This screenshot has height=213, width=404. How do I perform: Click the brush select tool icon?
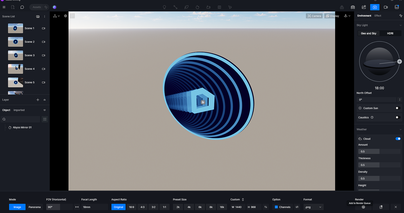pyautogui.click(x=230, y=7)
